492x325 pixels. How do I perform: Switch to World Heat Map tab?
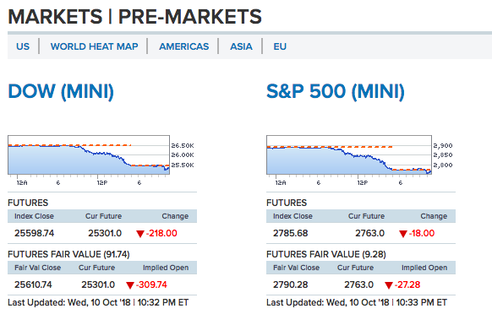(94, 46)
